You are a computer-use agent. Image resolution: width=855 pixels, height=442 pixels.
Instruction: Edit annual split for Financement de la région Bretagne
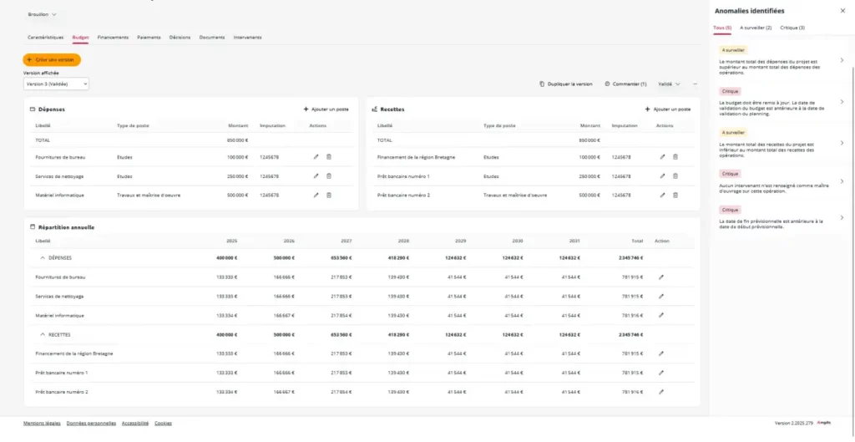[x=661, y=353]
